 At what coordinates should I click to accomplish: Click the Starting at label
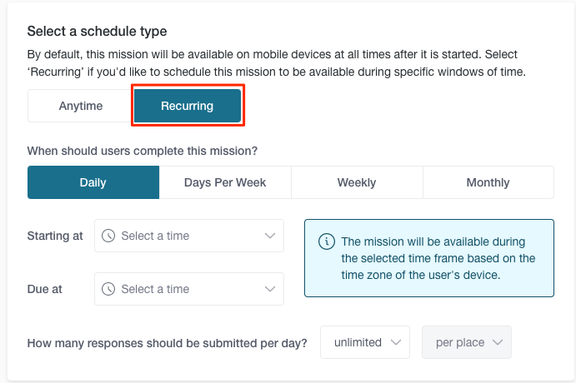[55, 236]
